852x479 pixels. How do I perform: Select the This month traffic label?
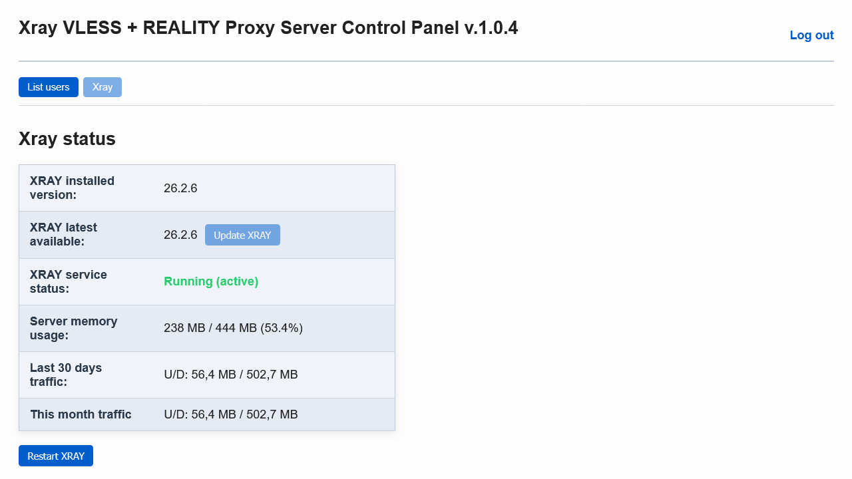(x=81, y=414)
